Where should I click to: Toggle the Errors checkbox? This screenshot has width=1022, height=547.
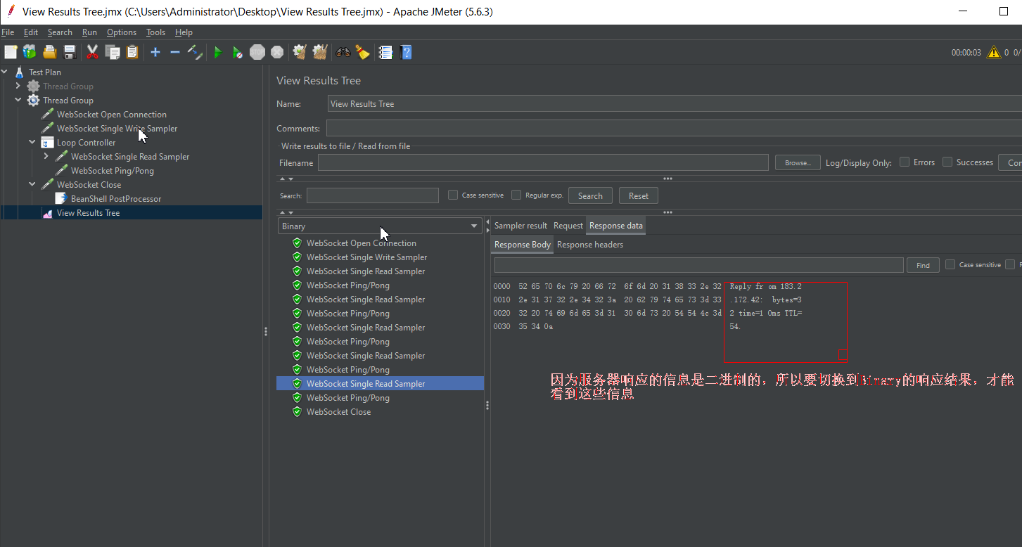pyautogui.click(x=905, y=162)
